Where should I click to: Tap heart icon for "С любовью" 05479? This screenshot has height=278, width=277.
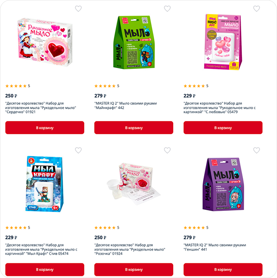[257, 9]
